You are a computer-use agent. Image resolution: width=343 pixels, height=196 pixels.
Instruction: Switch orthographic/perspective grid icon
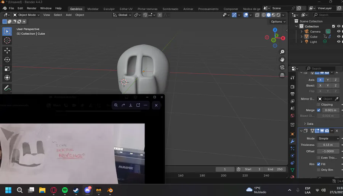(282, 75)
